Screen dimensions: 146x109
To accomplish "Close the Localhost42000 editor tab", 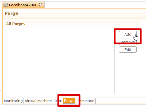I will pyautogui.click(x=41, y=5).
